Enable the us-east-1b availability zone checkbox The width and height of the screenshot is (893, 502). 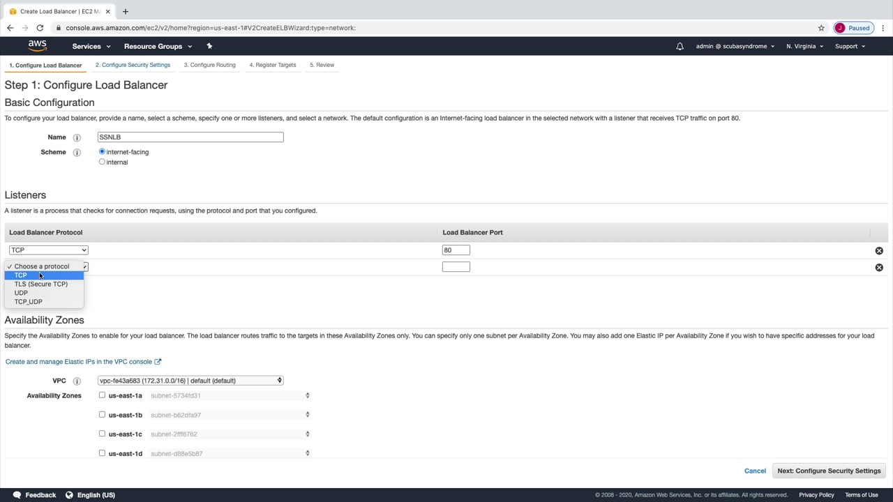point(102,414)
